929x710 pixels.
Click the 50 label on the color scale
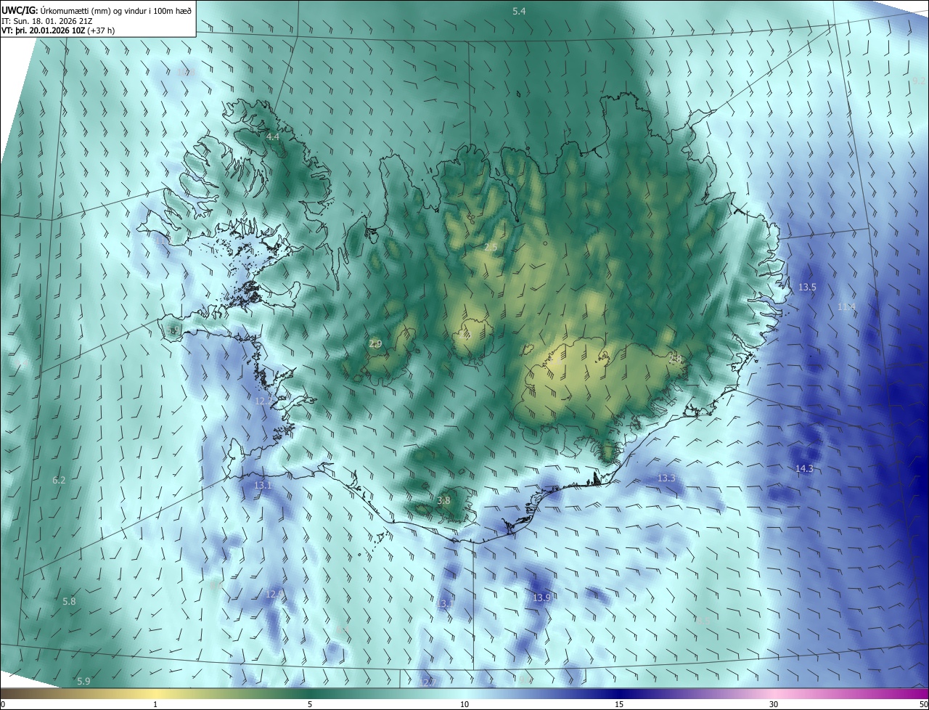[x=923, y=704]
